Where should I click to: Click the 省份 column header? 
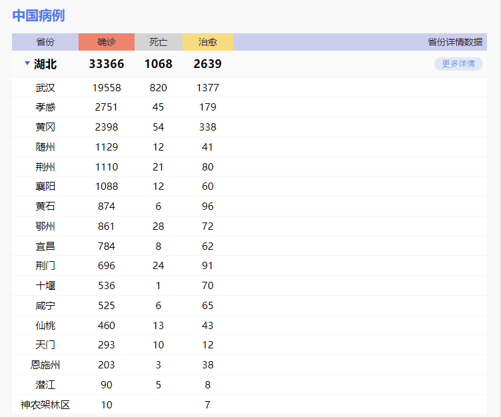click(45, 42)
